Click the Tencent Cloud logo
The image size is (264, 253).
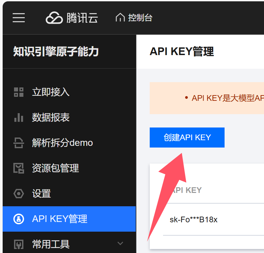[x=54, y=18]
